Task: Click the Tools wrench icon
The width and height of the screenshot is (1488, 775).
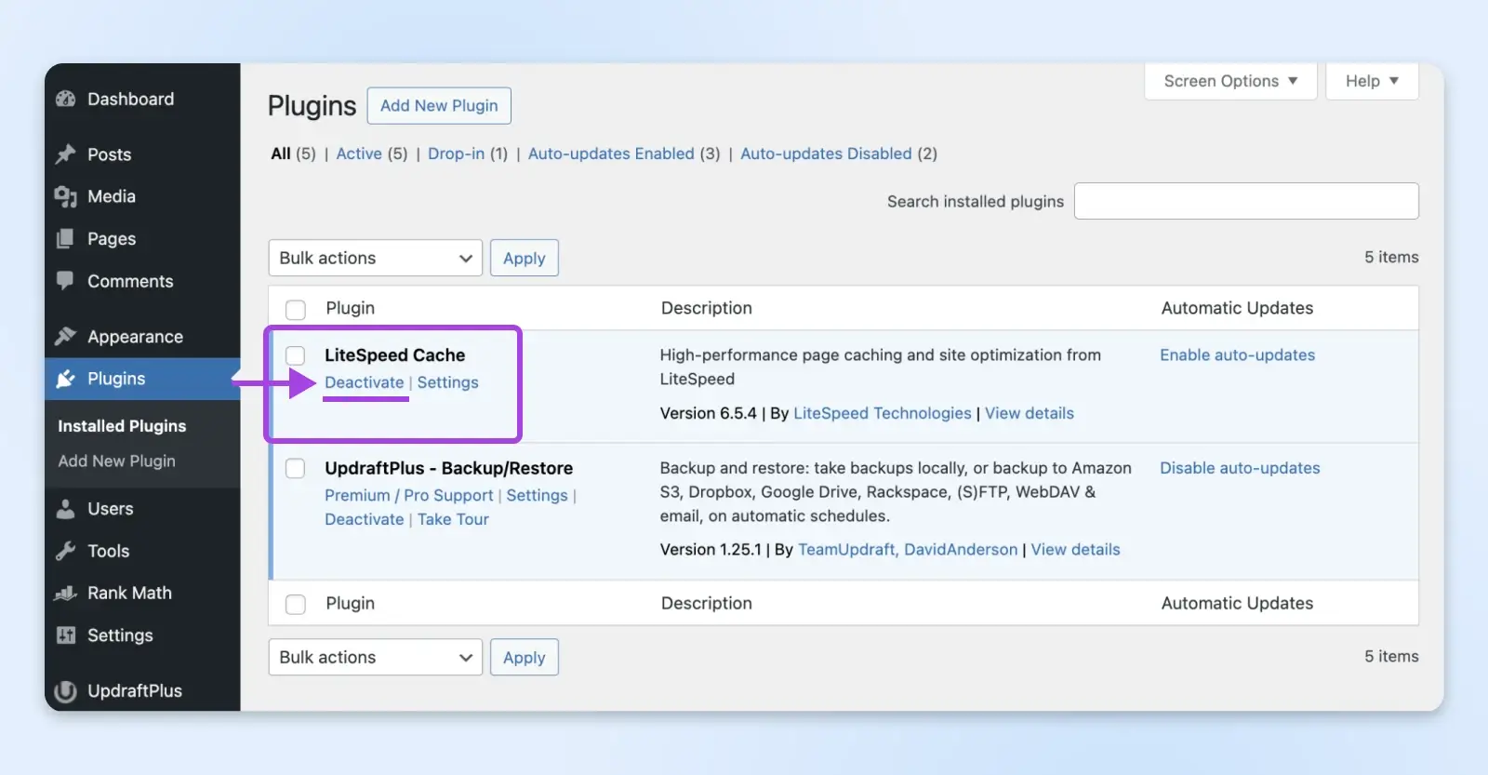Action: tap(65, 551)
